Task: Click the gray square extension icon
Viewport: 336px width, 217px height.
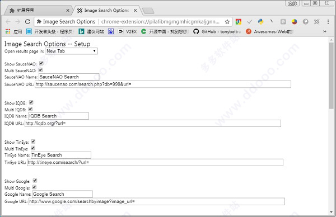Action: click(x=283, y=22)
